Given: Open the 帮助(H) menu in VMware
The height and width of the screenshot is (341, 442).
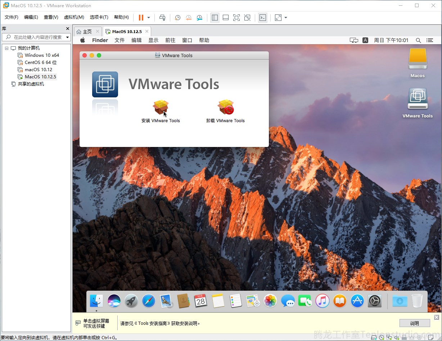Looking at the screenshot, I should point(121,17).
